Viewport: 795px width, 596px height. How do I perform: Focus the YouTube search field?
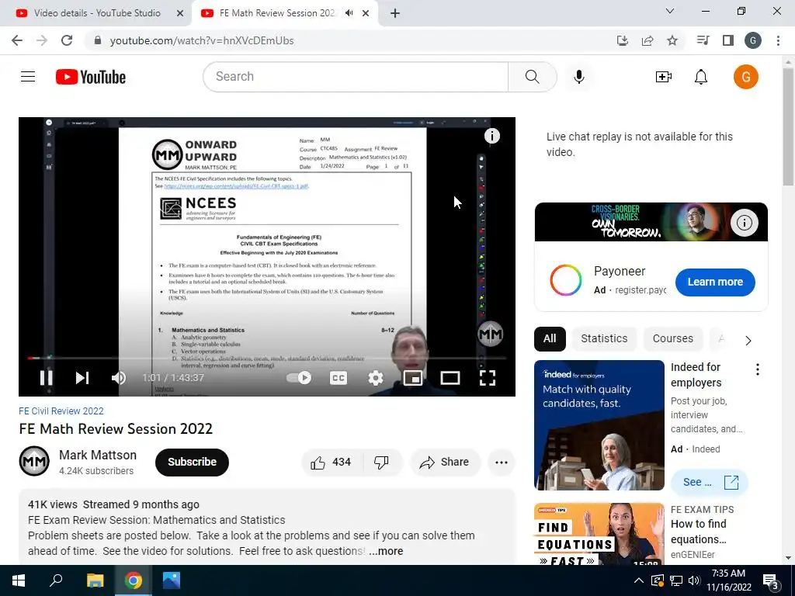pyautogui.click(x=356, y=77)
